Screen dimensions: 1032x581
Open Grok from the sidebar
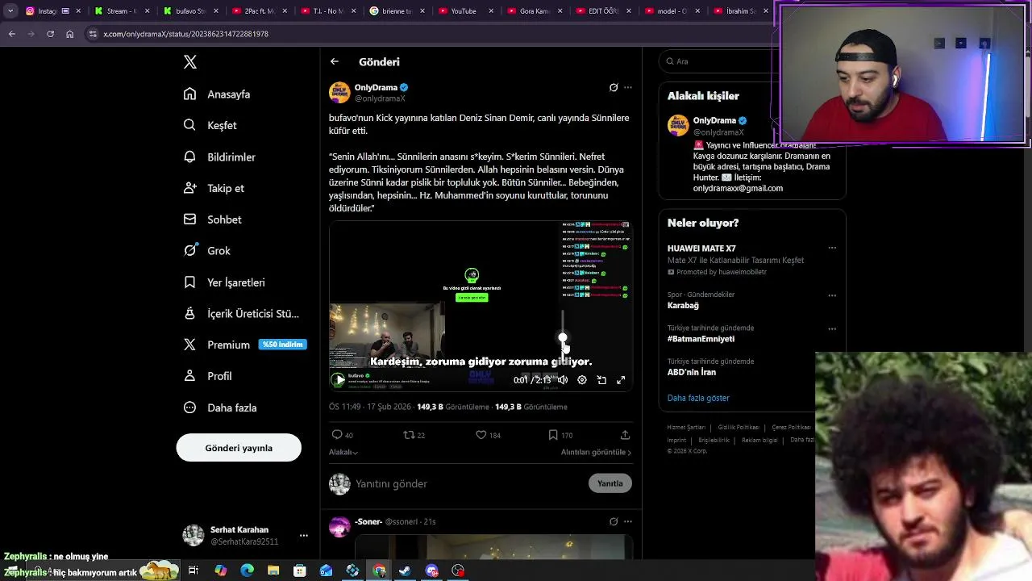point(206,251)
